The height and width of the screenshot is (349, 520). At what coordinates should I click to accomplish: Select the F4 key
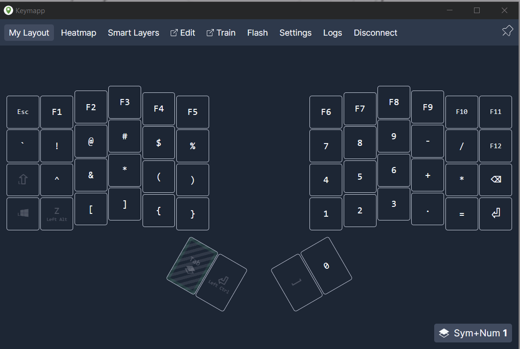click(x=158, y=108)
